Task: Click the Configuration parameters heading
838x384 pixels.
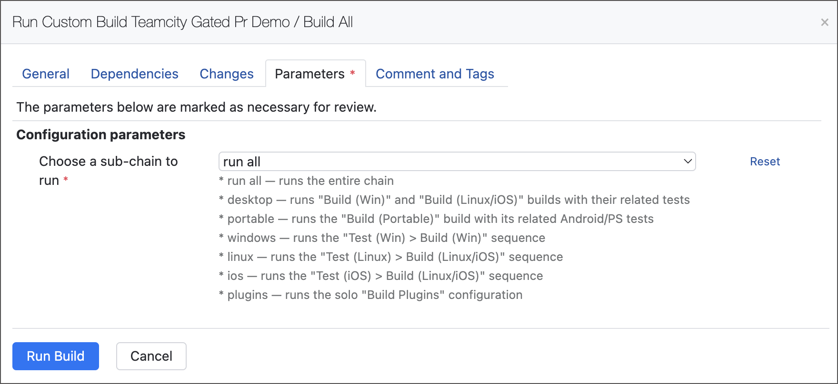Action: click(x=101, y=135)
